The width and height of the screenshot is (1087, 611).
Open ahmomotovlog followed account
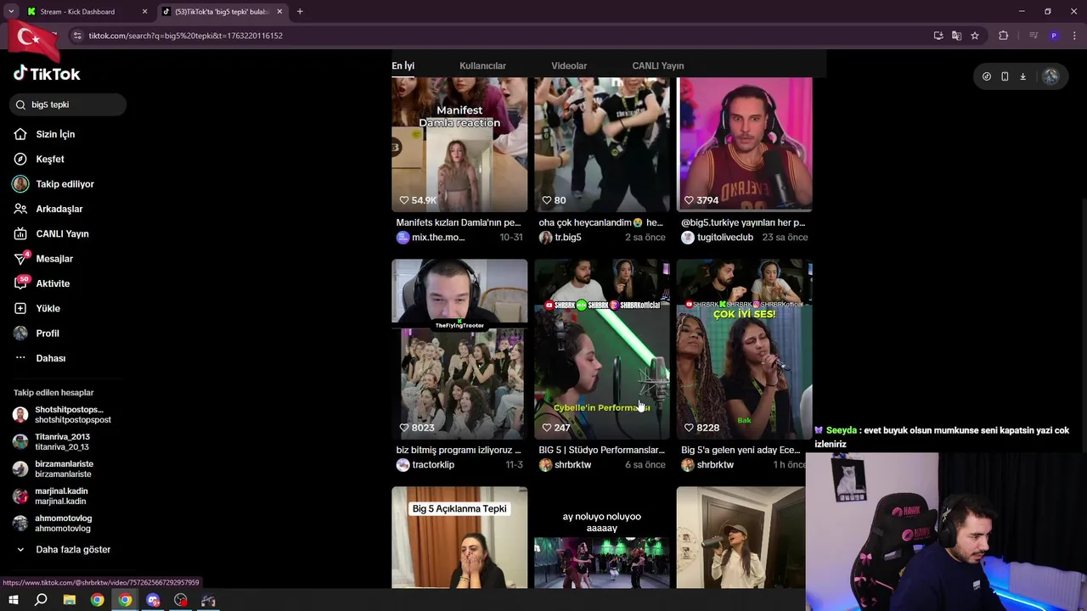[x=52, y=523]
